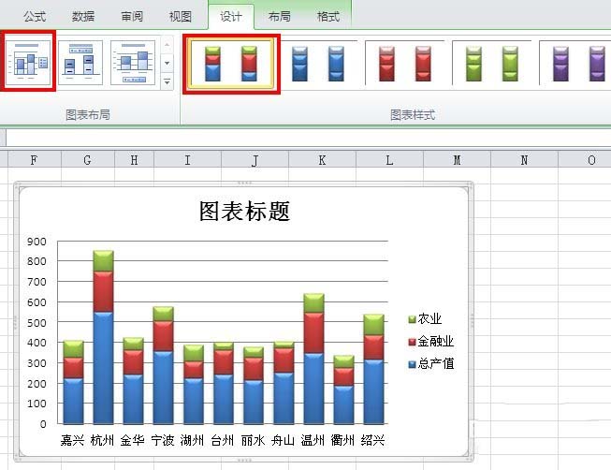
Task: Apply the blue chart style
Action: (317, 64)
